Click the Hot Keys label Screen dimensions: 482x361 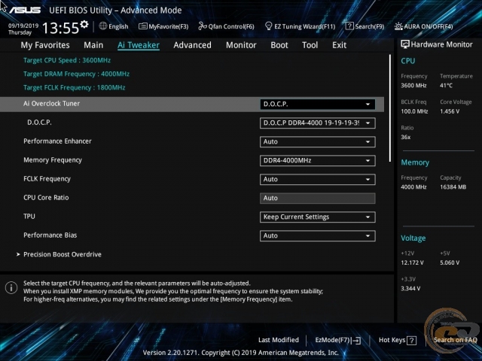point(392,340)
